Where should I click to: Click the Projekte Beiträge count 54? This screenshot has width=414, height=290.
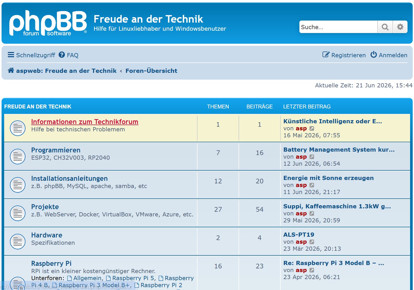coord(260,209)
